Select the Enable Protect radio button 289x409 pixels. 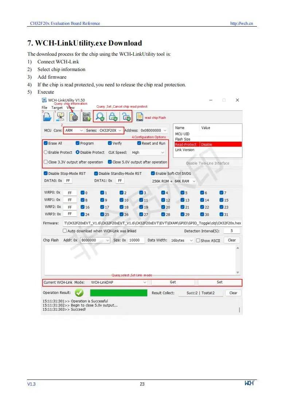(46, 152)
